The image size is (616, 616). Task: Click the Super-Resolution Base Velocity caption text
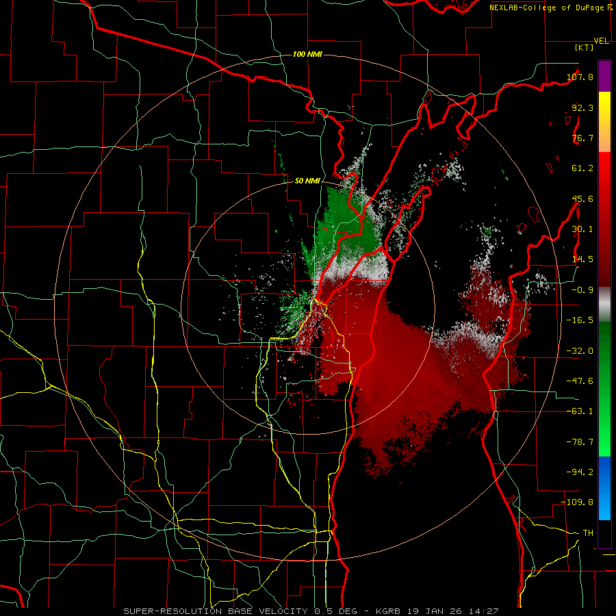311,611
